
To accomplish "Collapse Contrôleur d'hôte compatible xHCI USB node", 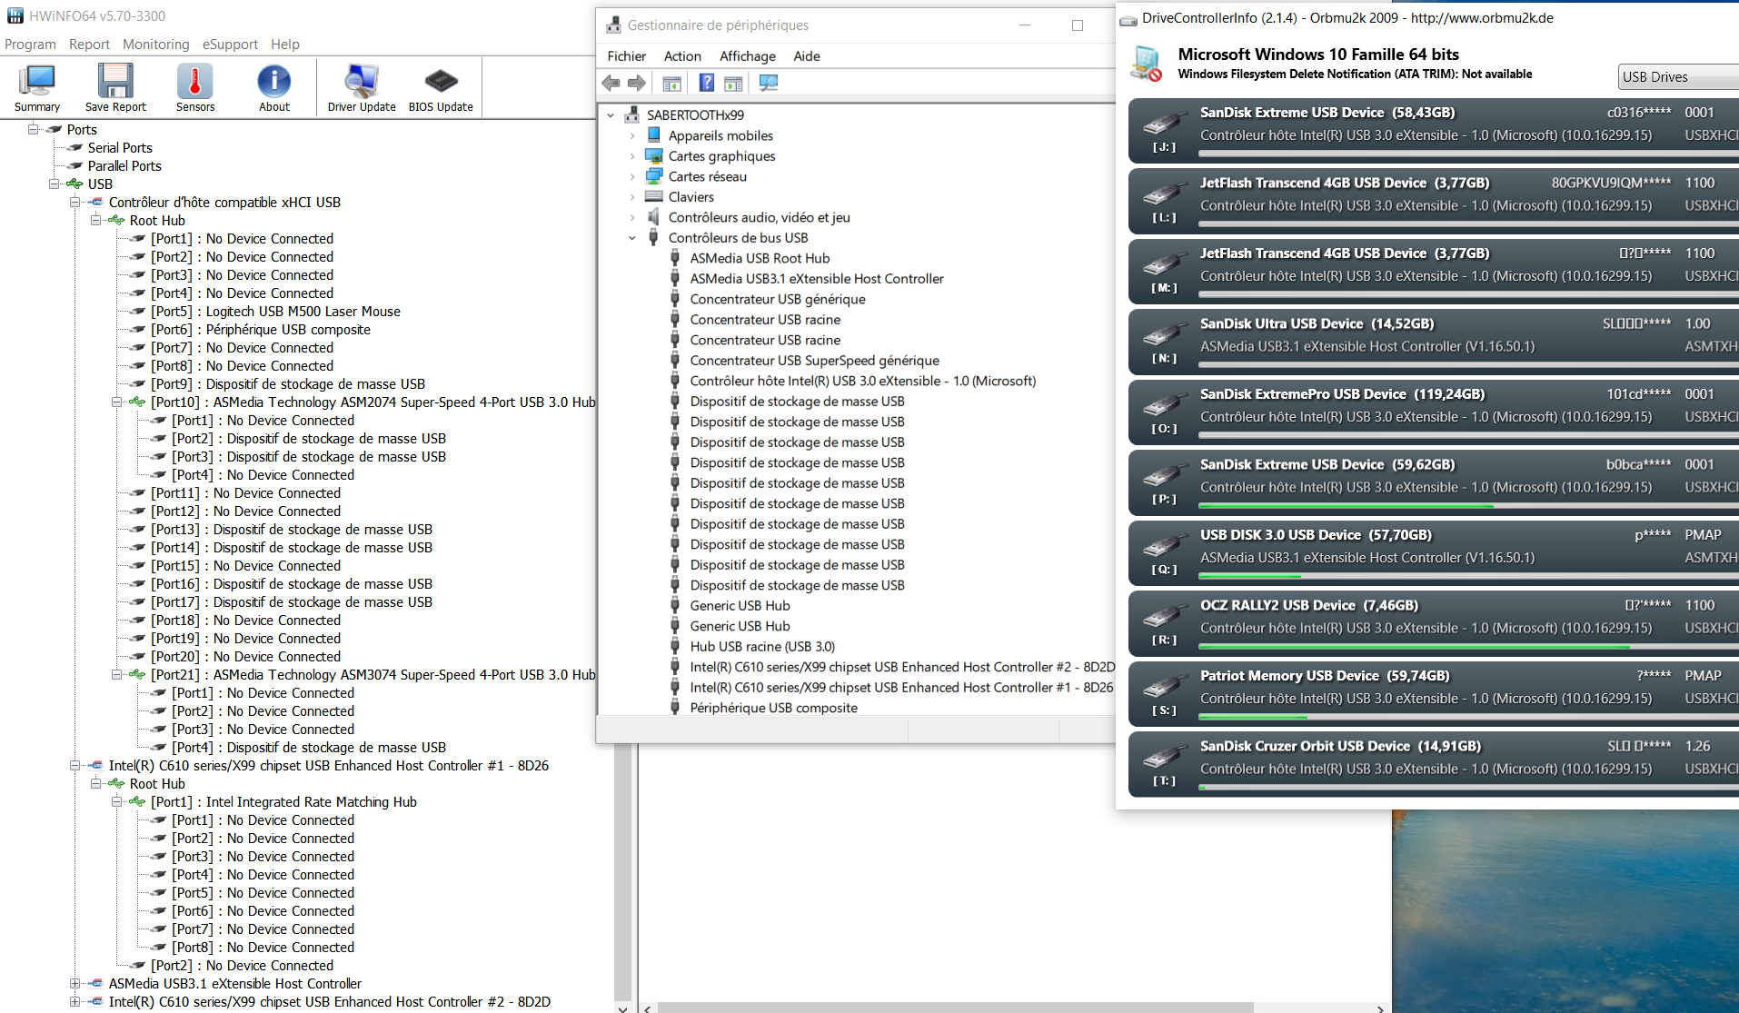I will point(75,202).
